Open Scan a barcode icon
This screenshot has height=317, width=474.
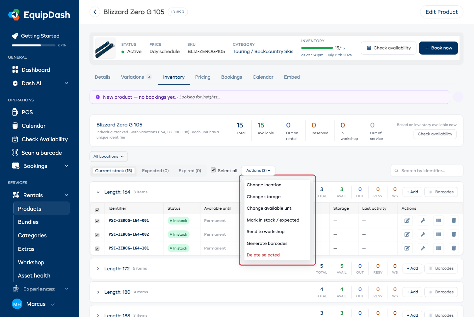[x=15, y=152]
